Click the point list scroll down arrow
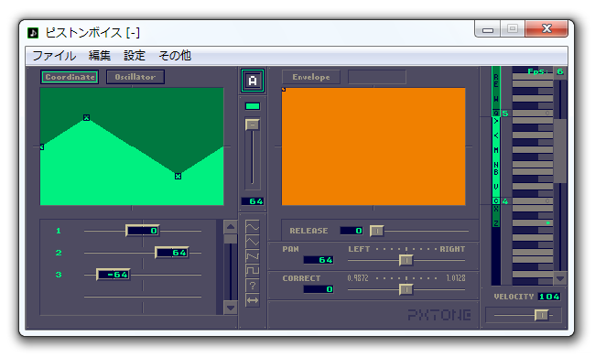The width and height of the screenshot is (595, 357). (231, 308)
